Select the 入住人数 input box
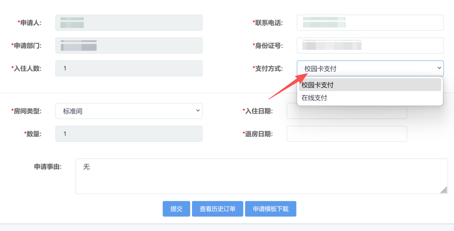Screen dimensions: 454x231 coord(128,68)
